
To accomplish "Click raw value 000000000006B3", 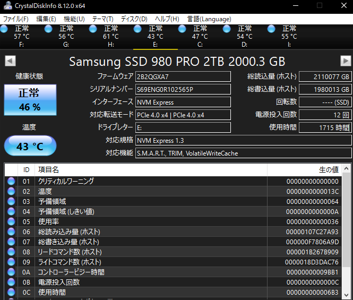I will pos(312,293).
